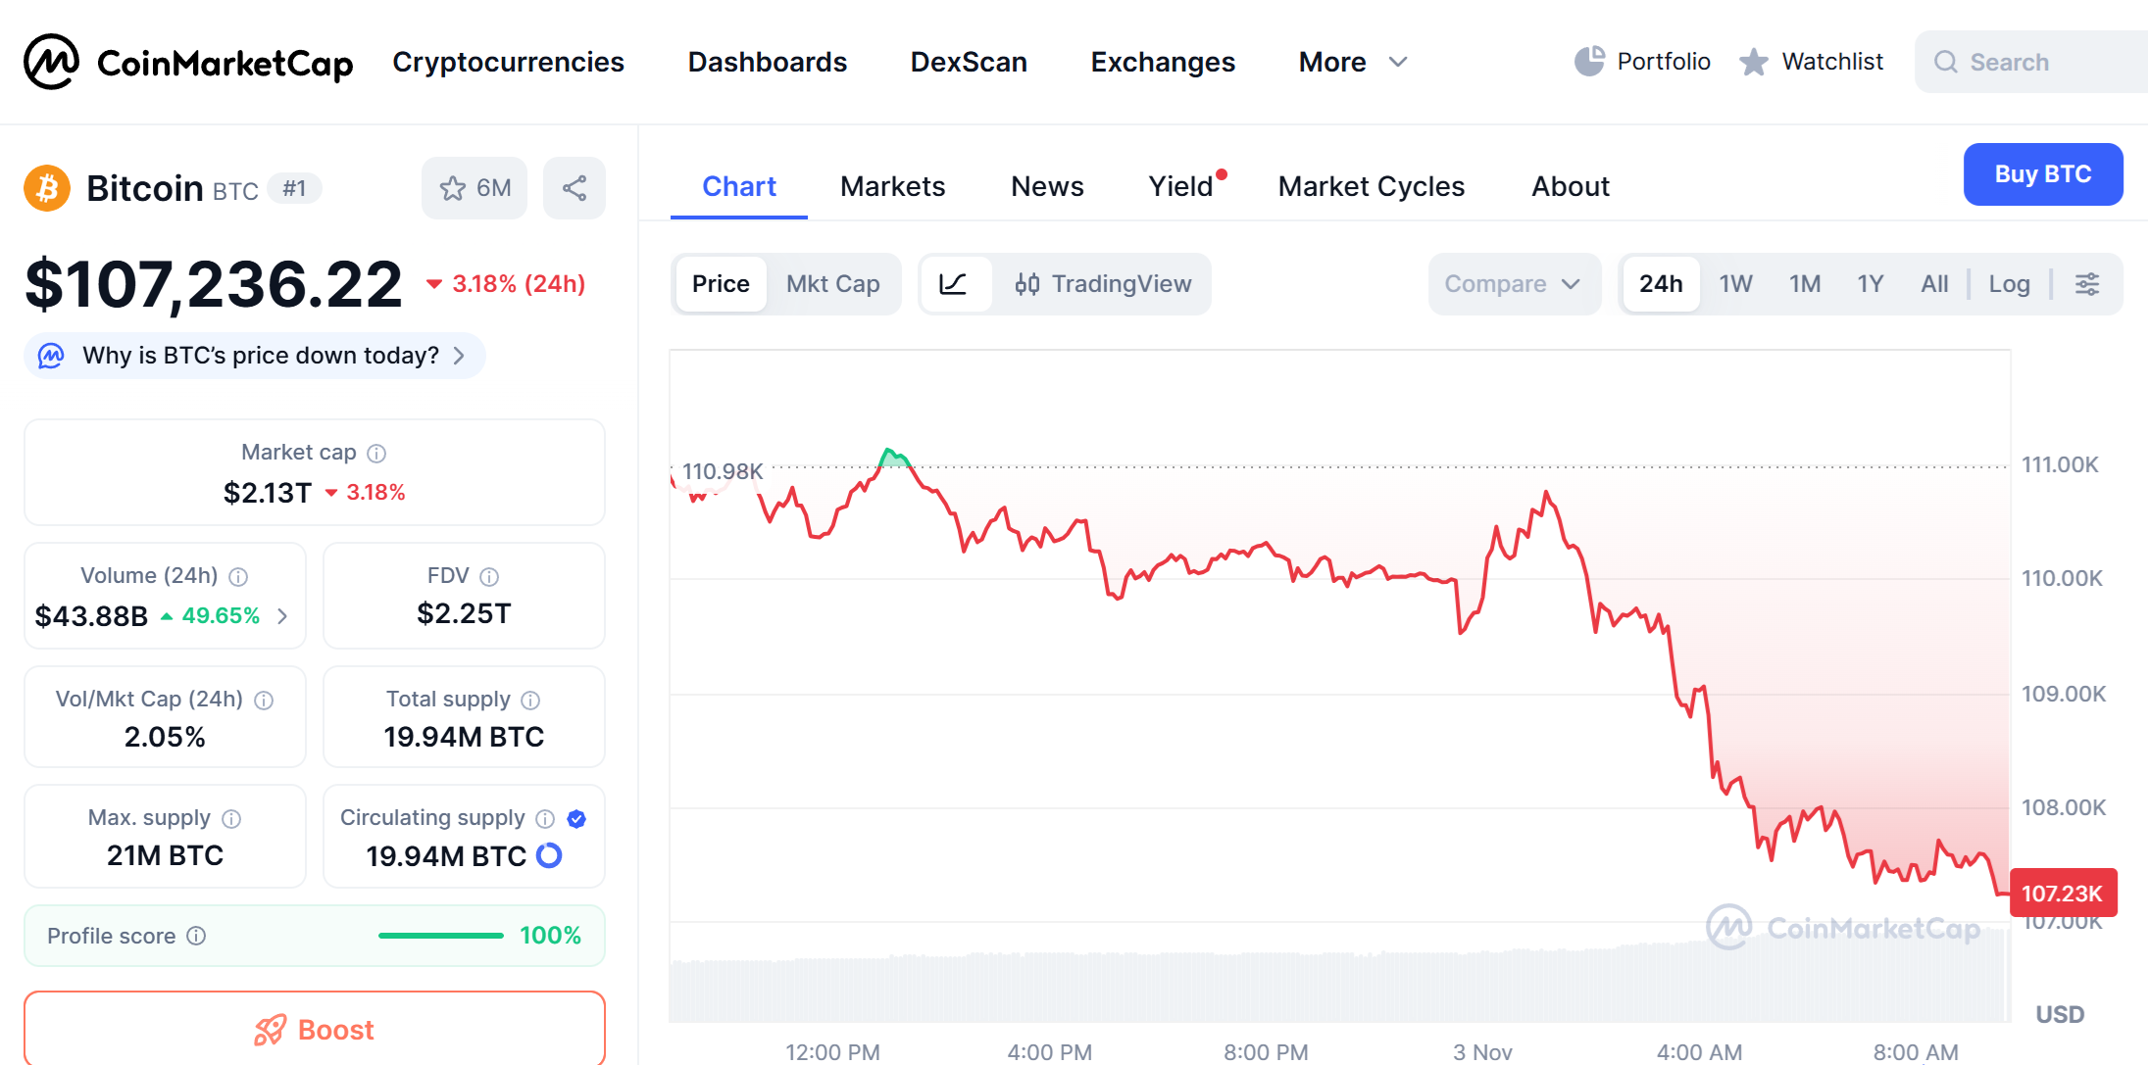The height and width of the screenshot is (1065, 2148).
Task: Select the line chart style icon
Action: tap(953, 284)
